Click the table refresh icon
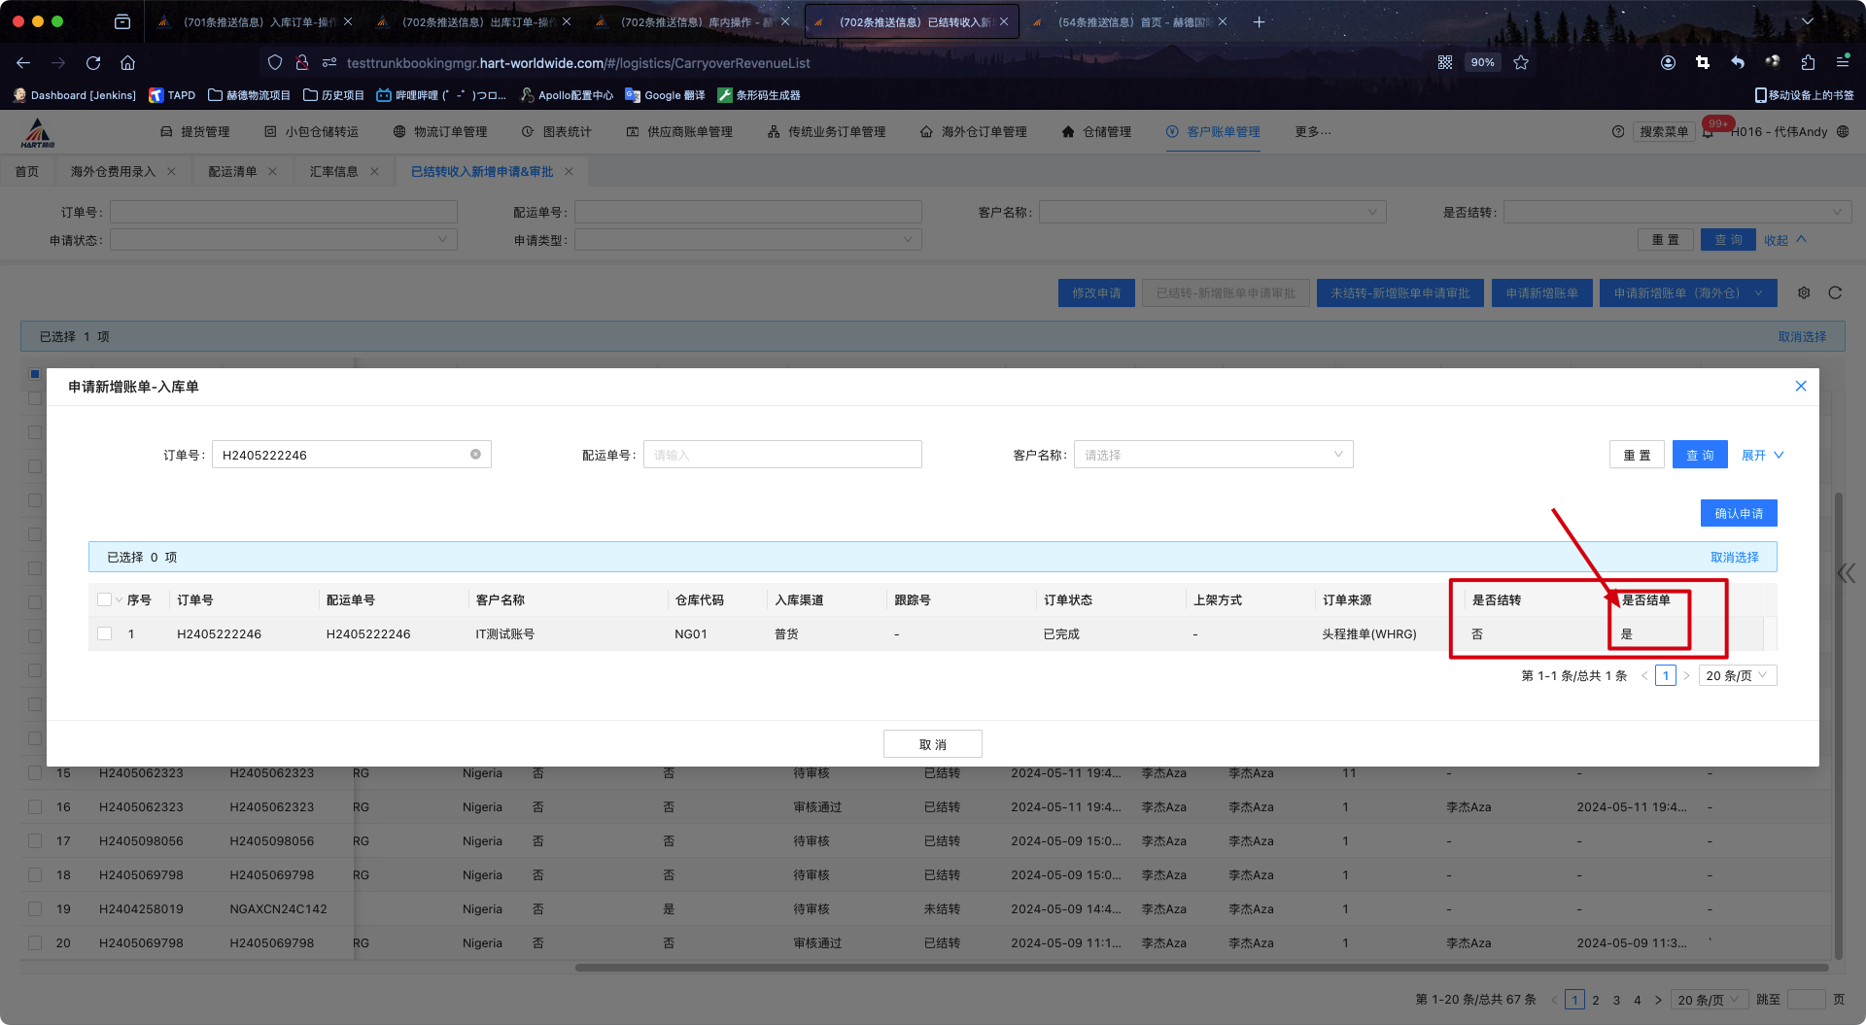The width and height of the screenshot is (1866, 1025). tap(1835, 292)
